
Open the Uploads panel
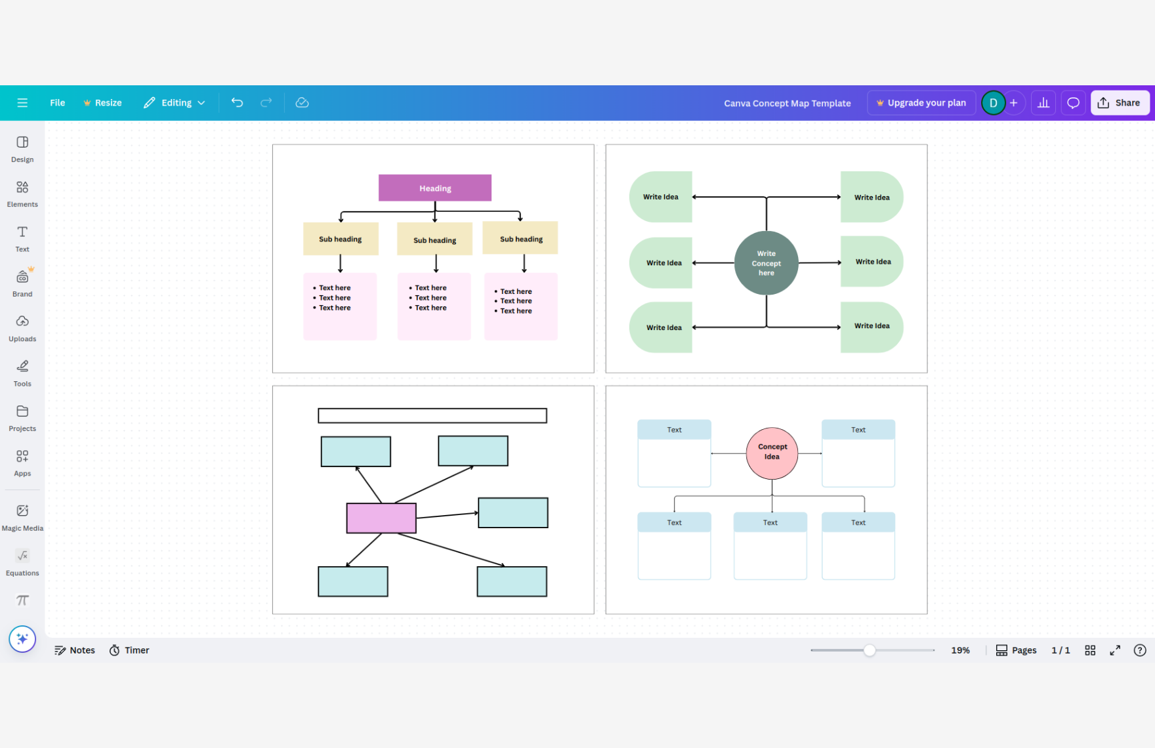22,328
